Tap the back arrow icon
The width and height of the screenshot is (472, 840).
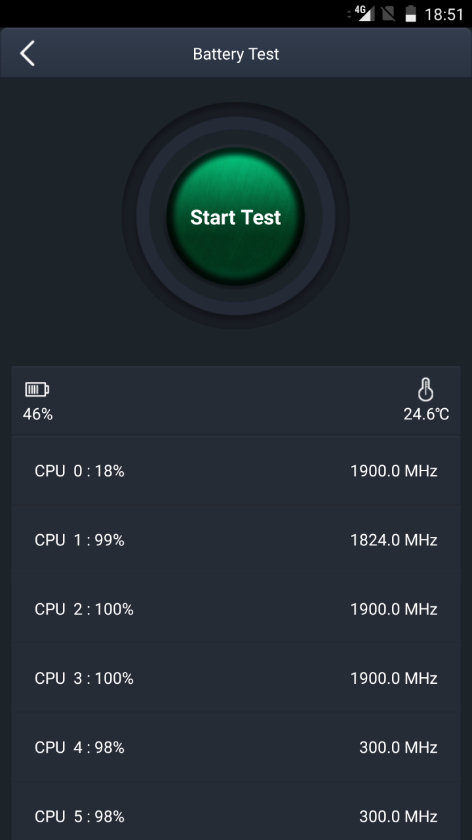pos(27,54)
